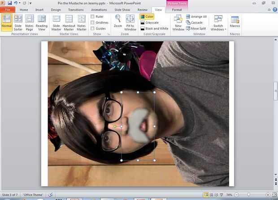Click the Undo icon

tap(16, 3)
